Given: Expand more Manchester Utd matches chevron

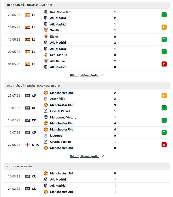Looking at the screenshot, I should tap(102, 156).
